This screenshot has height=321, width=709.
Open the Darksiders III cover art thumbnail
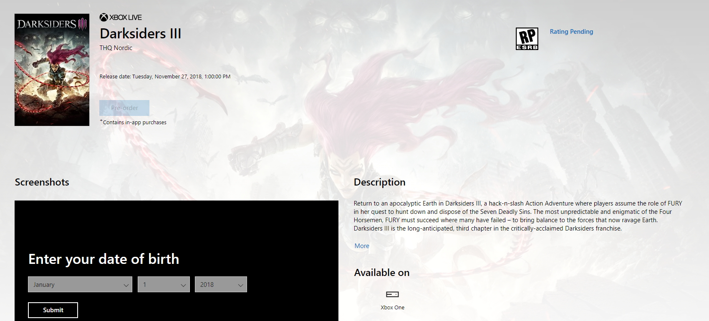[x=52, y=70]
